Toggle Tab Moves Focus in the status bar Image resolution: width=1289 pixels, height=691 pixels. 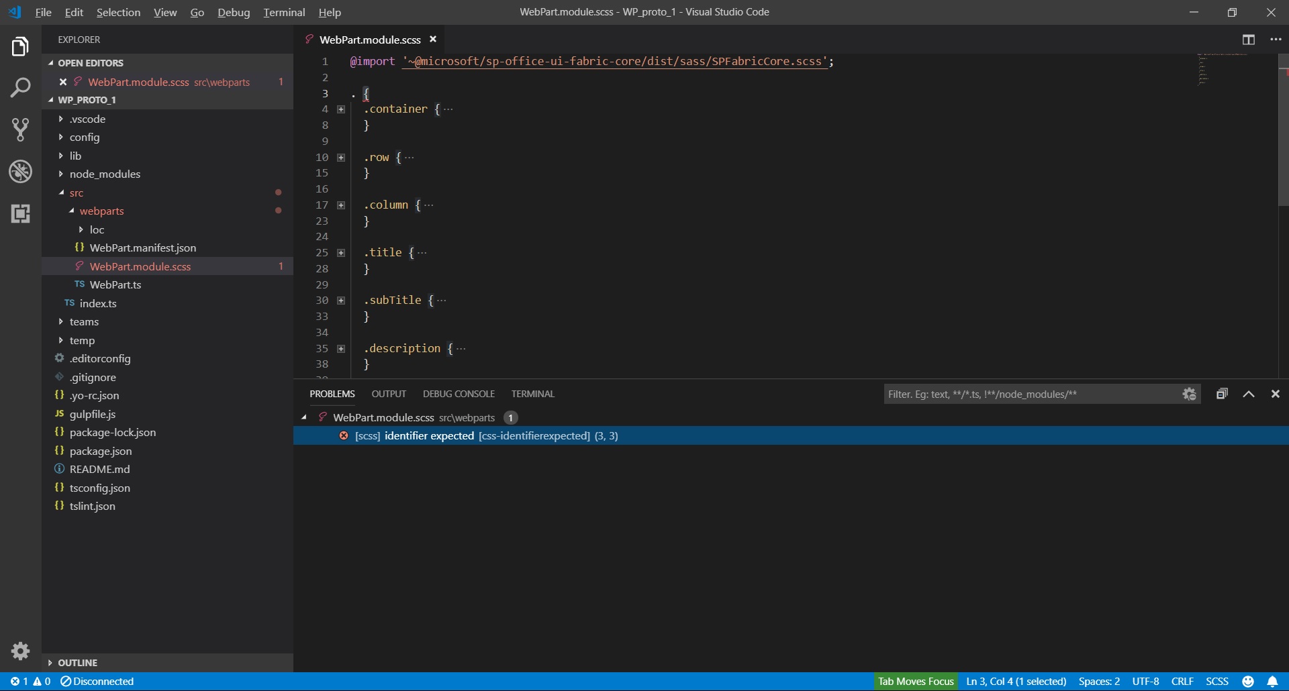[x=916, y=681]
